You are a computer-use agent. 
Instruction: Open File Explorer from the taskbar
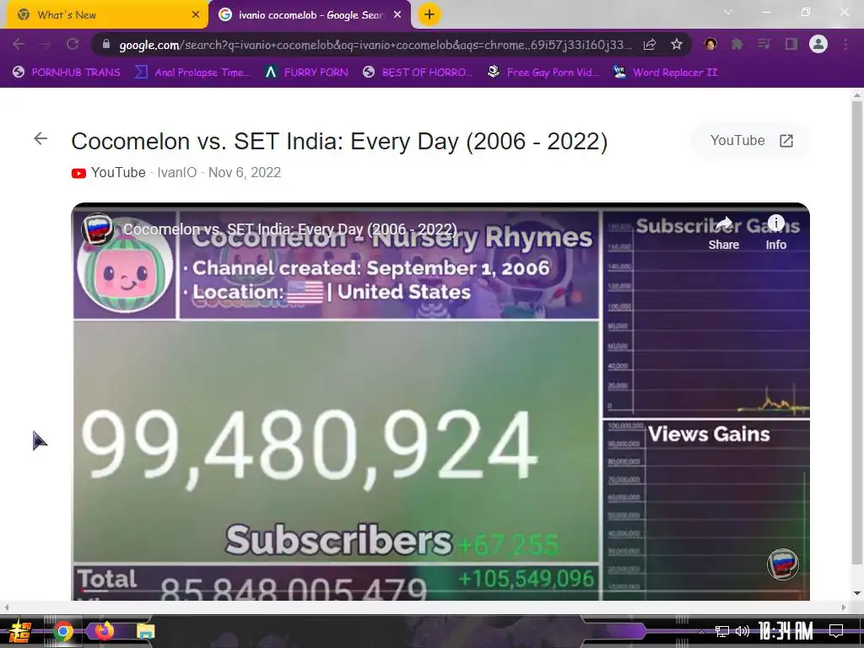[x=145, y=631]
